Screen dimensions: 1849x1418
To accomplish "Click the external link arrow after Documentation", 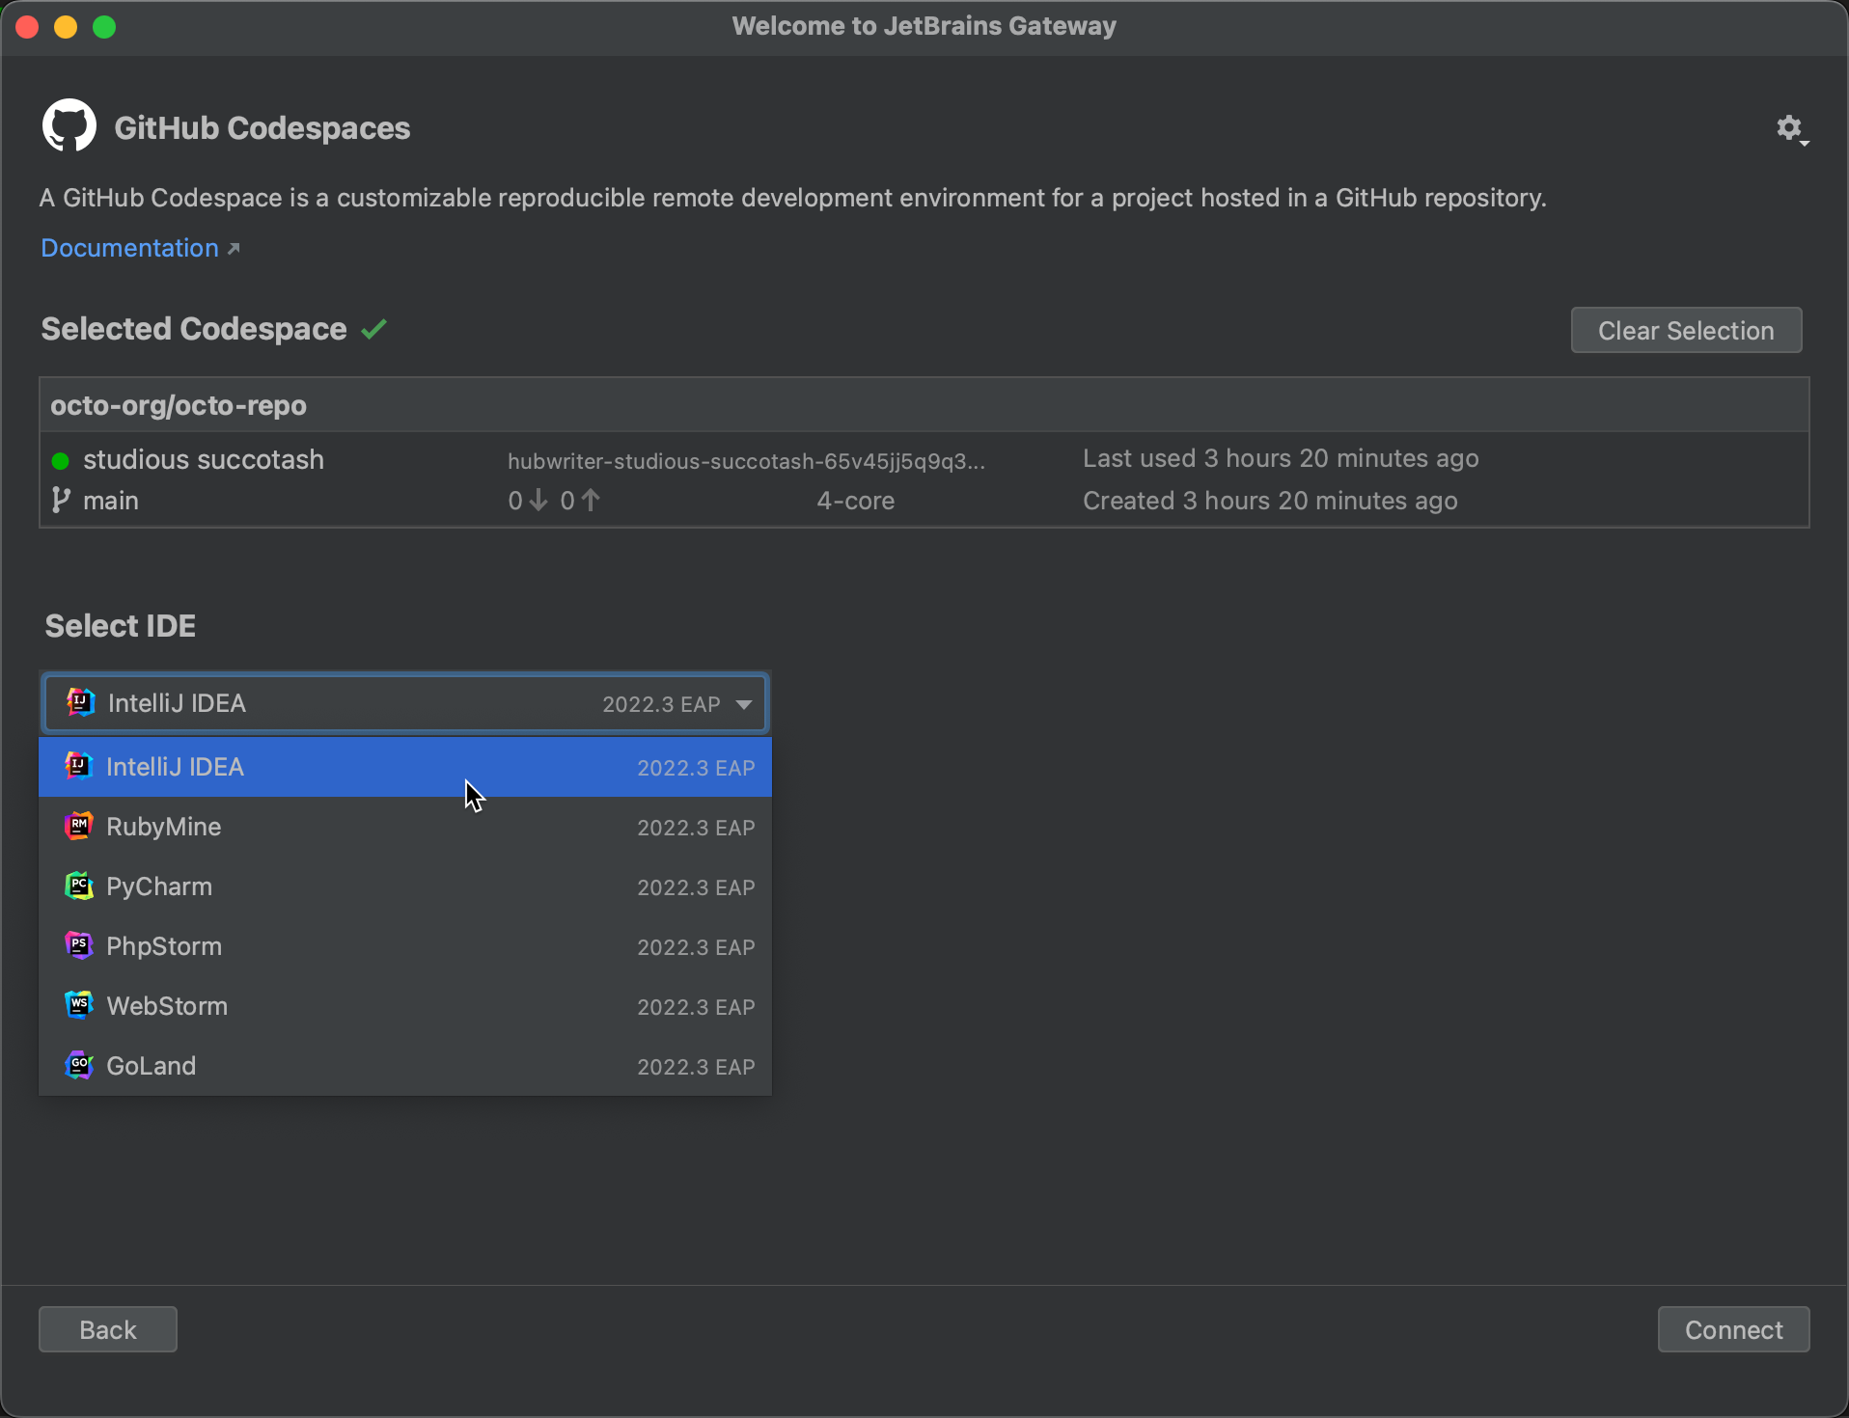I will click(233, 249).
